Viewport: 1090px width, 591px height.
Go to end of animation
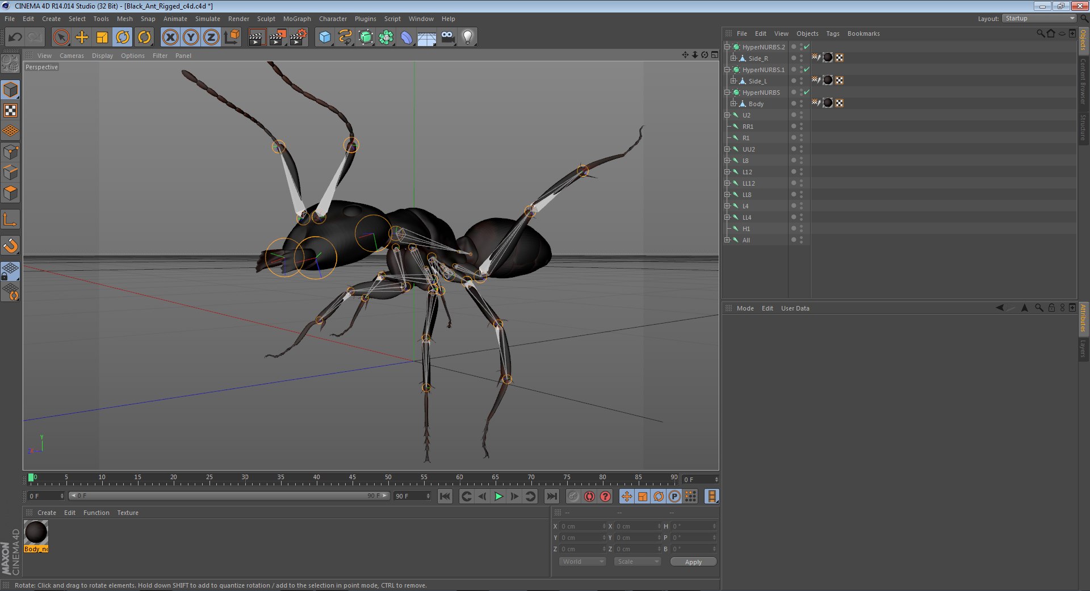(x=551, y=496)
